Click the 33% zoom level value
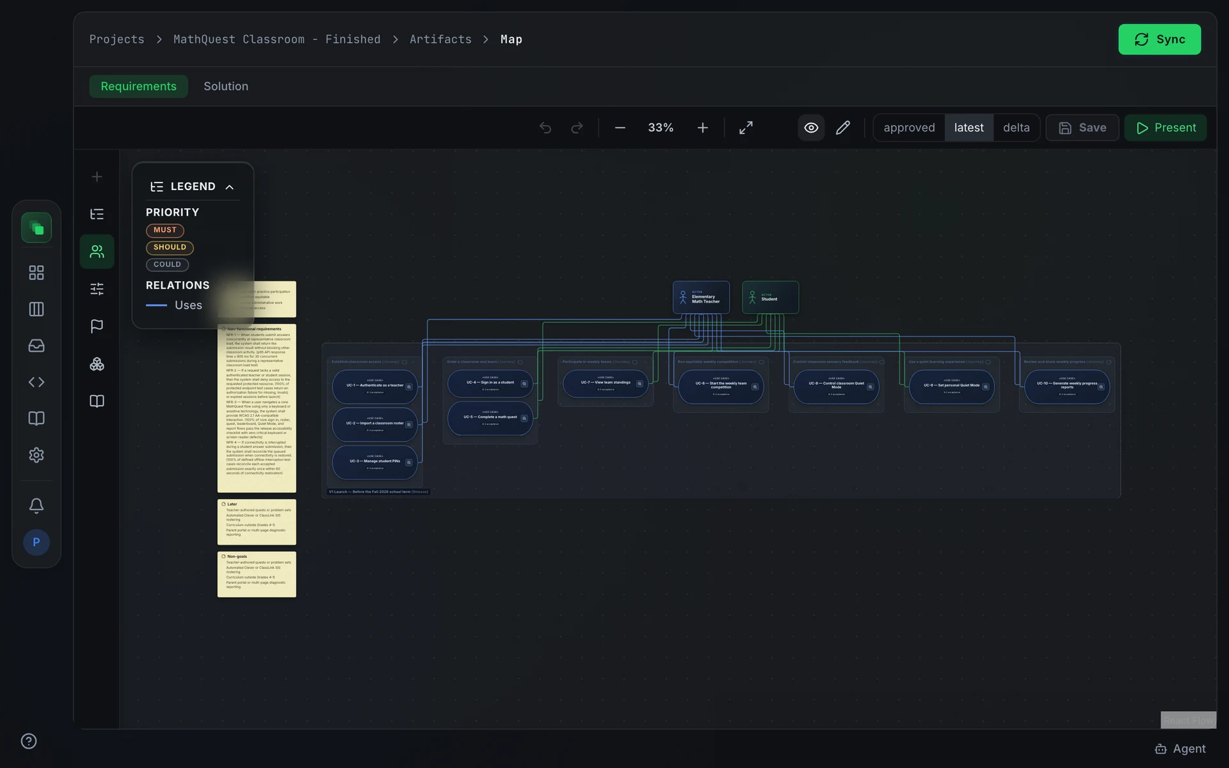 [x=661, y=128]
